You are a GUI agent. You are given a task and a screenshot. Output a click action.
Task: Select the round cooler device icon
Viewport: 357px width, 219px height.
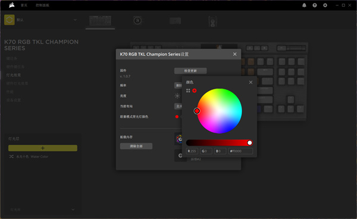pyautogui.click(x=137, y=20)
